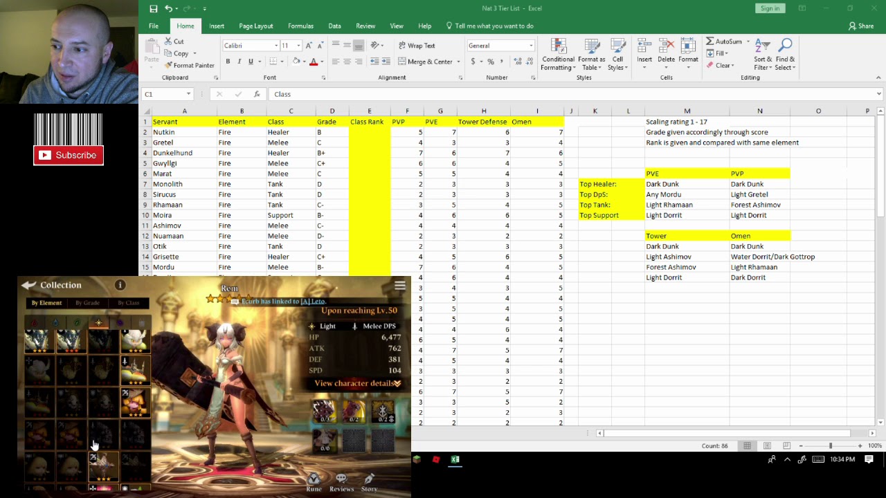Apply AutoSum to selected cells
This screenshot has width=886, height=498.
(724, 41)
